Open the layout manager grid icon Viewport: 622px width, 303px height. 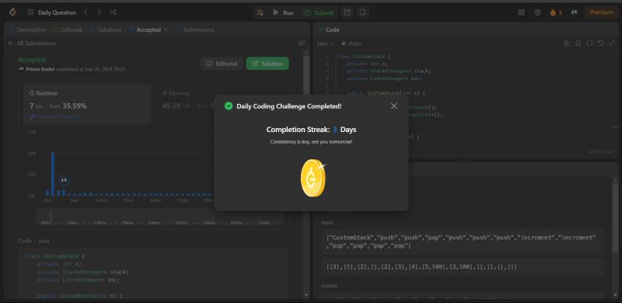coord(522,12)
